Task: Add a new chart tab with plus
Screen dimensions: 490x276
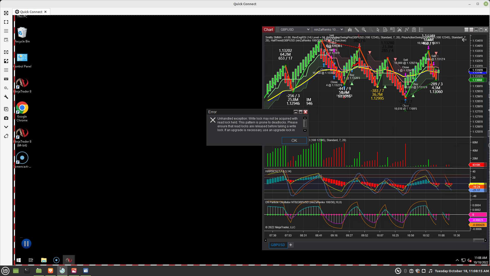Action: point(291,245)
